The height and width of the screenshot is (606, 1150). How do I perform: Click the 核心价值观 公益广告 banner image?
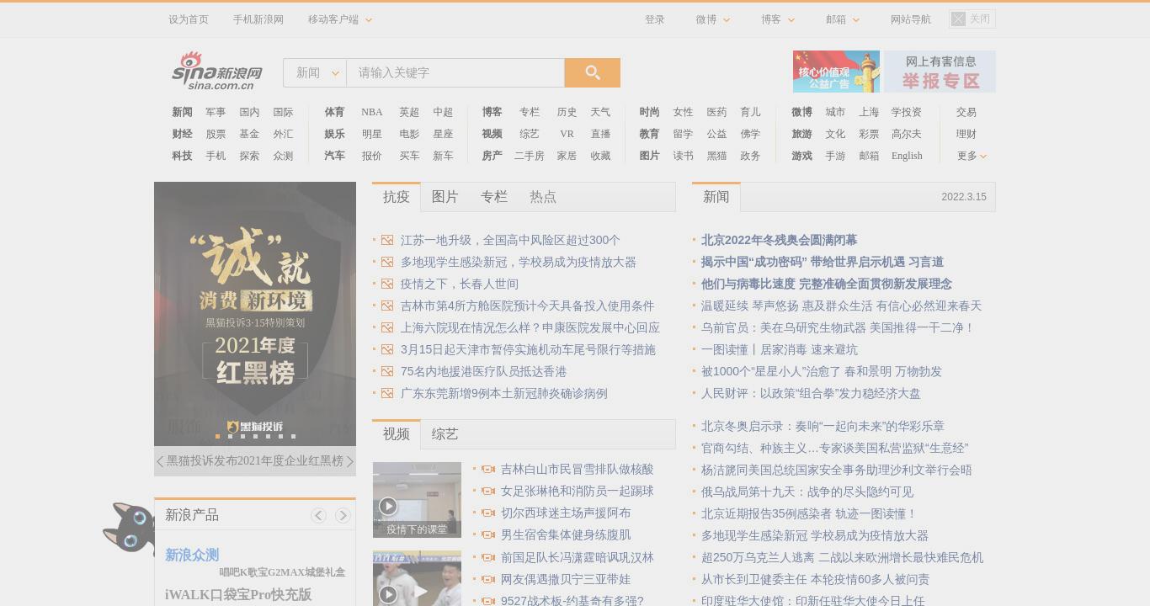click(836, 72)
